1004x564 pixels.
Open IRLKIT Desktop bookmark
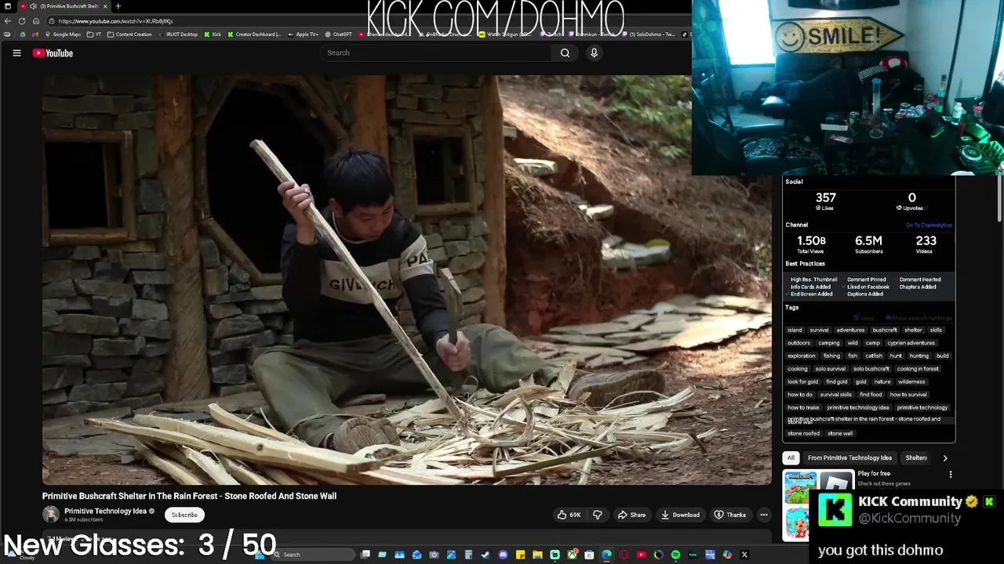[x=178, y=34]
